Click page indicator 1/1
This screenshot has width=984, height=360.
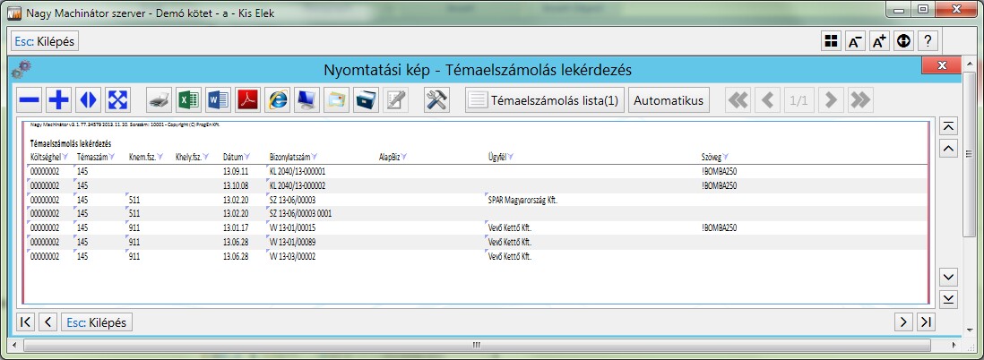[798, 99]
